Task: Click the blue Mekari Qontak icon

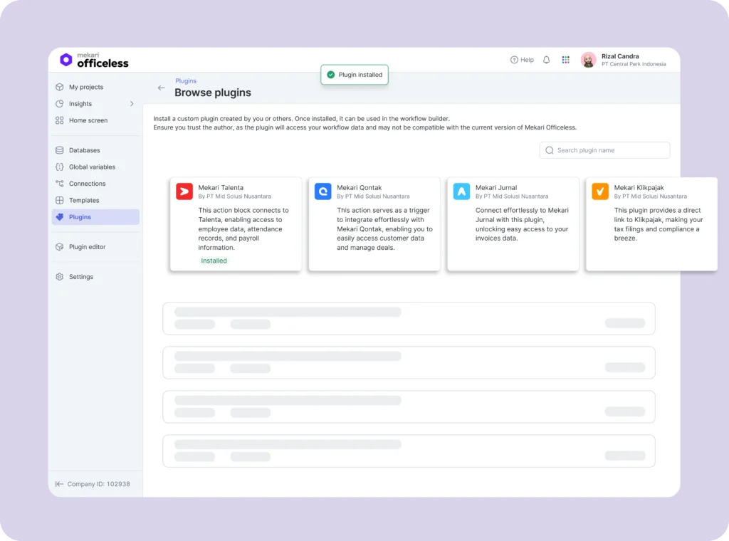Action: pos(322,191)
